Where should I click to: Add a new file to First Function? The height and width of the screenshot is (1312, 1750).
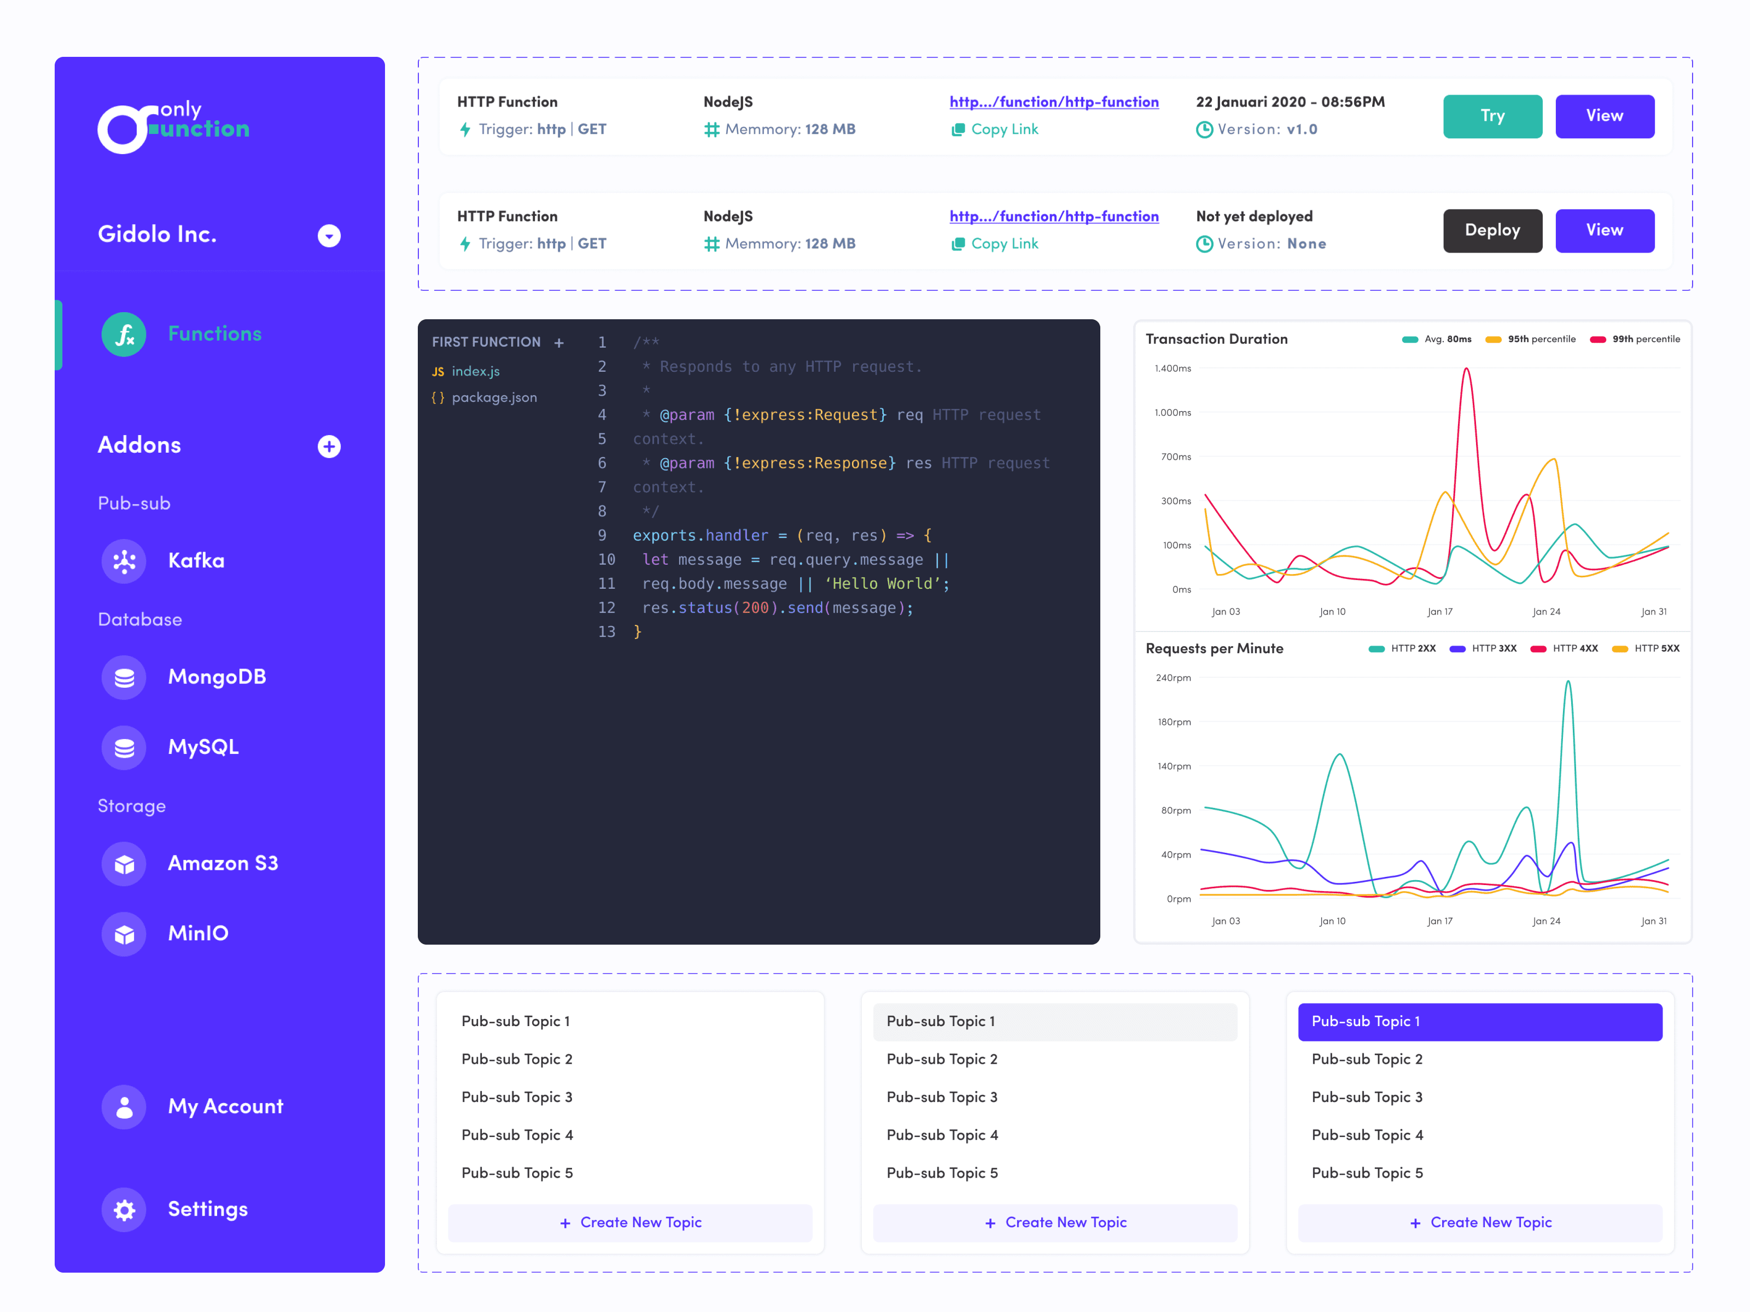(x=559, y=342)
